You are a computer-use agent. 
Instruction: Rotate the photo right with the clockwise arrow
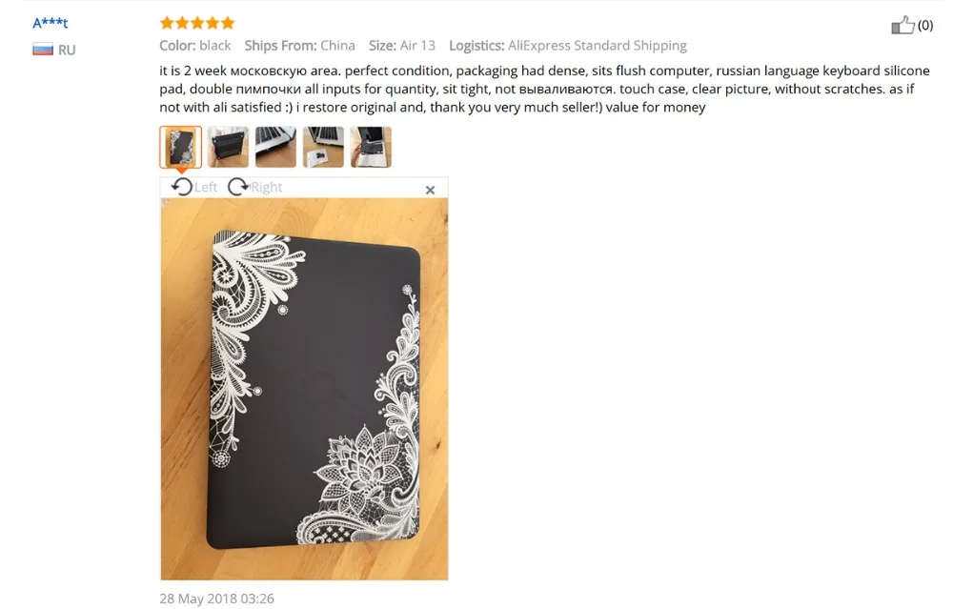(238, 187)
